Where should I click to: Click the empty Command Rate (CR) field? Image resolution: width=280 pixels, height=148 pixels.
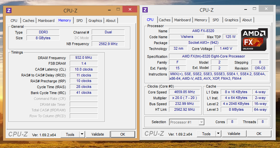pos(84,98)
